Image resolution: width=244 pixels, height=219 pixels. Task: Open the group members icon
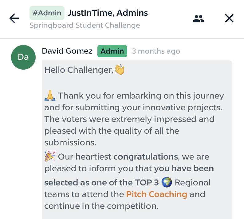click(199, 19)
